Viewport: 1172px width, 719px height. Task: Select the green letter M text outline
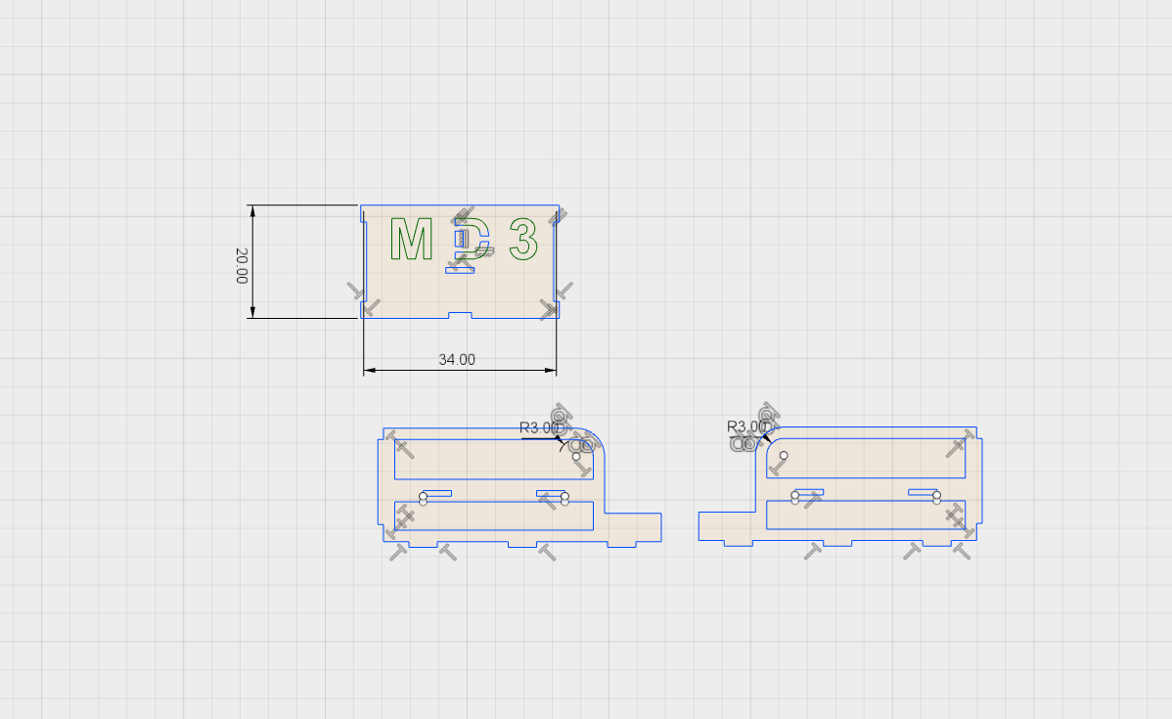[411, 240]
